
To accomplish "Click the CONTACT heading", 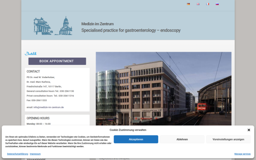I will 33,71.
